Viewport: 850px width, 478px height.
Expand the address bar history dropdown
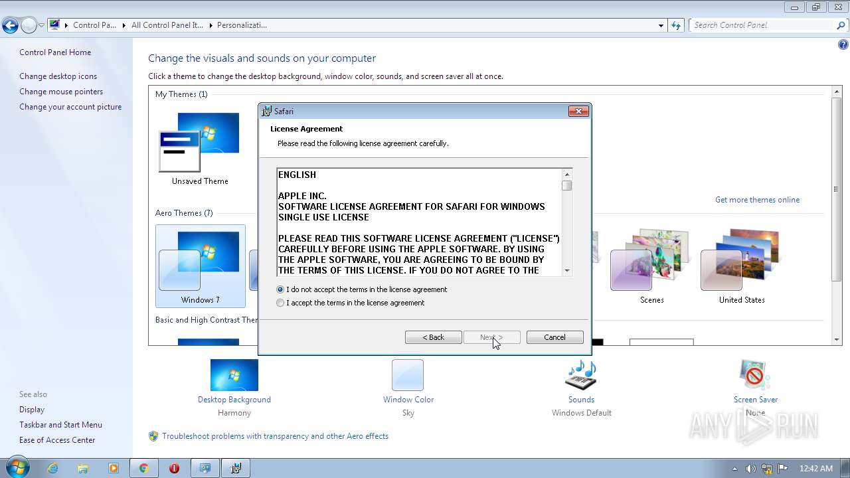point(661,25)
